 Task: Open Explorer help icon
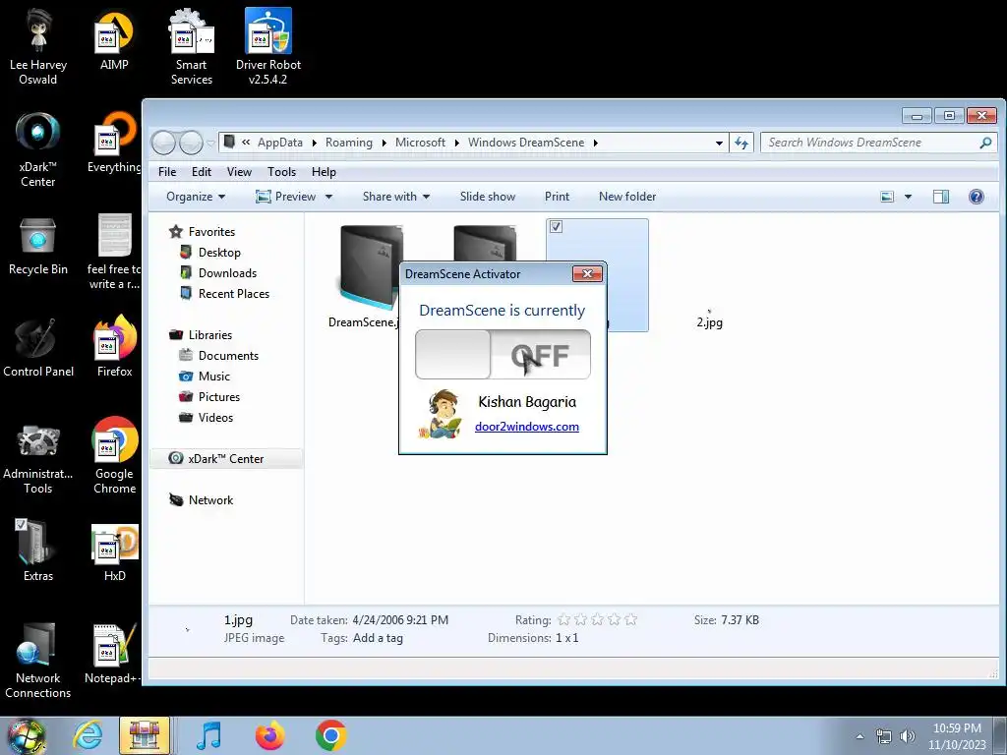point(977,197)
